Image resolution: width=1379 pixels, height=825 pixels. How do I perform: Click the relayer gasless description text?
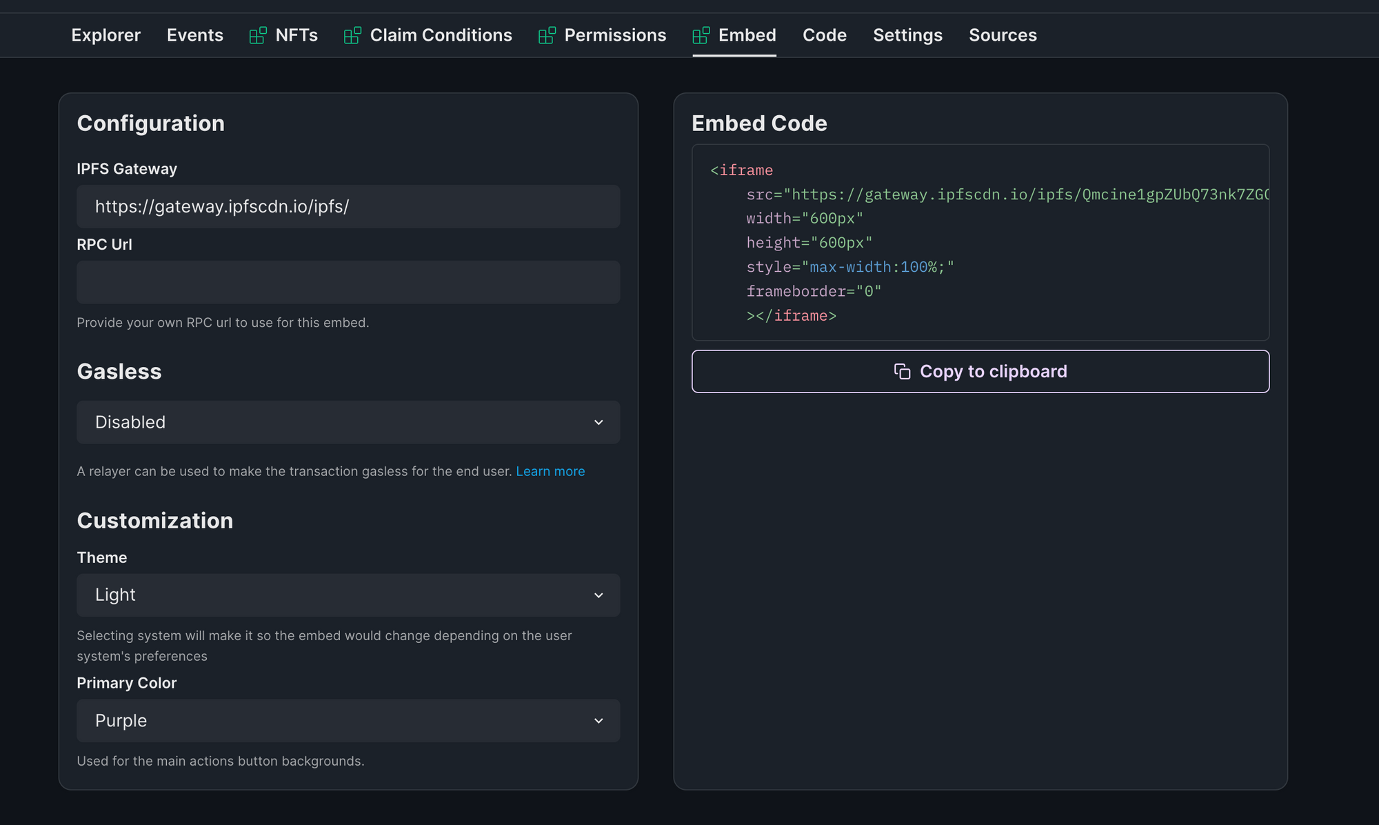[294, 471]
